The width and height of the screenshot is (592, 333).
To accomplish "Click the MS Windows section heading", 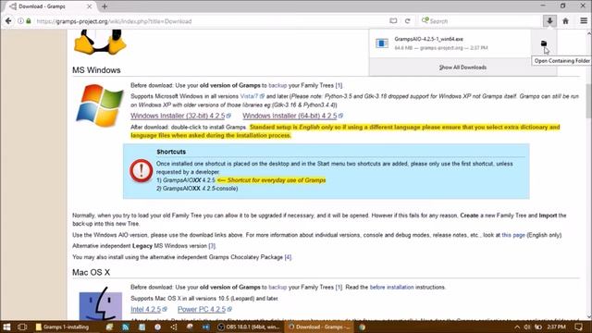I will (x=96, y=70).
